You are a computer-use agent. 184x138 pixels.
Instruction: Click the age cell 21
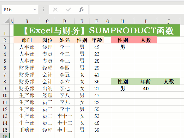point(97,88)
